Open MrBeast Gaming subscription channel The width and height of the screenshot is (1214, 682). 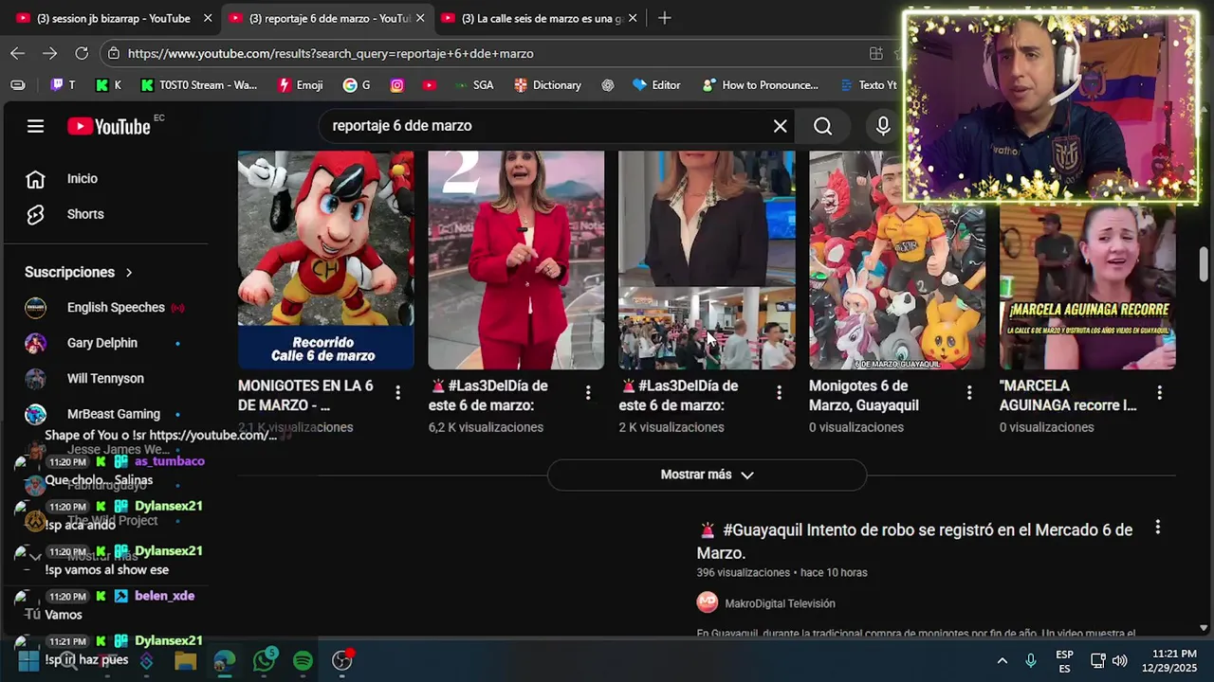(x=112, y=414)
